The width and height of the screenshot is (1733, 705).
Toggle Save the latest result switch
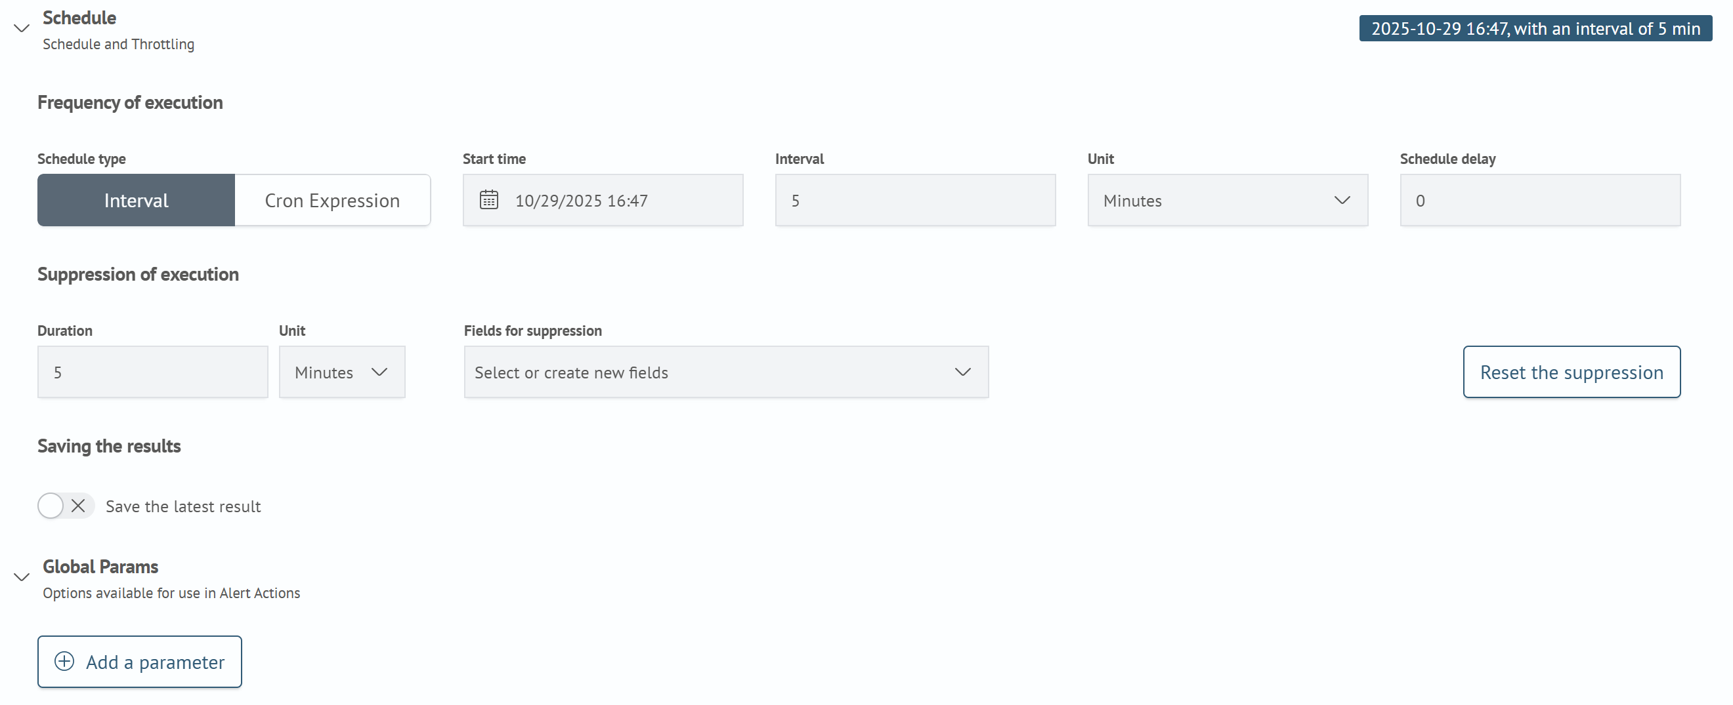65,506
